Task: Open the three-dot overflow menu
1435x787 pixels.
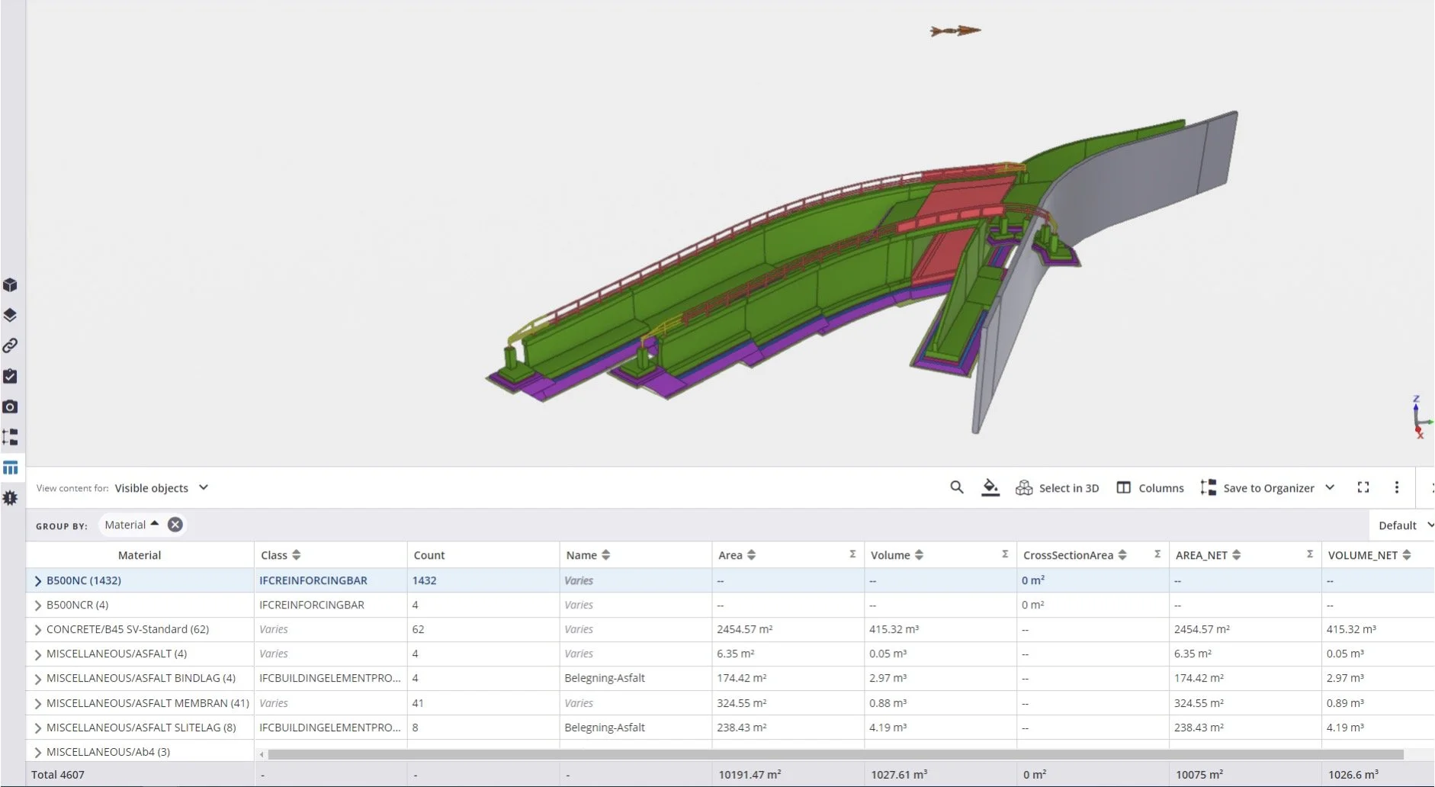Action: 1397,487
